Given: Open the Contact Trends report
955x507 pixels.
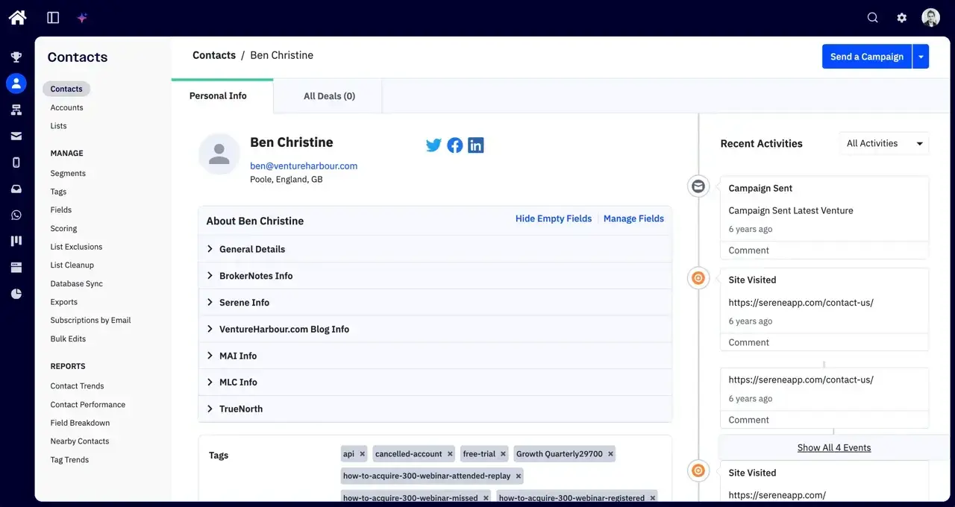Looking at the screenshot, I should click(x=77, y=386).
